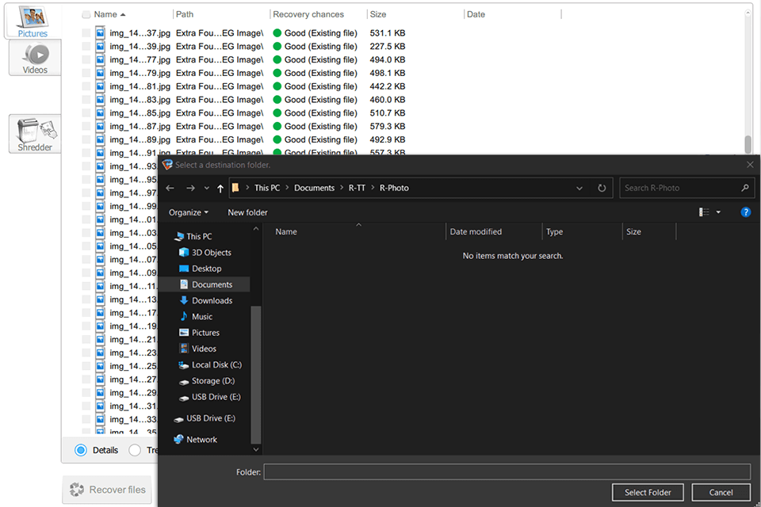This screenshot has width=761, height=507.
Task: Sort main list by Size column
Action: (378, 14)
